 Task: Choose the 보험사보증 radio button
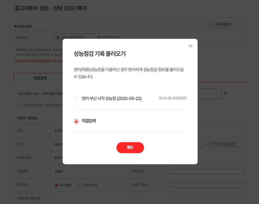[80, 185]
